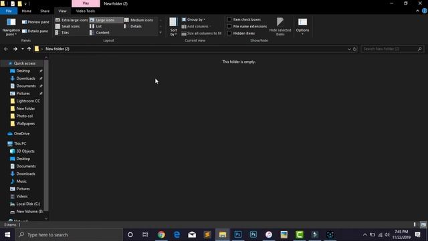428x241 pixels.
Task: Open Google Chrome from taskbar
Action: [161, 235]
